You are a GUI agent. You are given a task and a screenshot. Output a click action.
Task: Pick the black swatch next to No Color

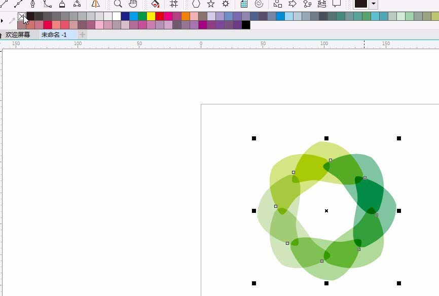30,16
